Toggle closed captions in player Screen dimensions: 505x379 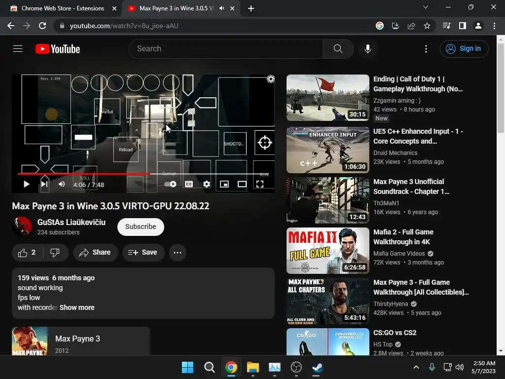coord(189,184)
